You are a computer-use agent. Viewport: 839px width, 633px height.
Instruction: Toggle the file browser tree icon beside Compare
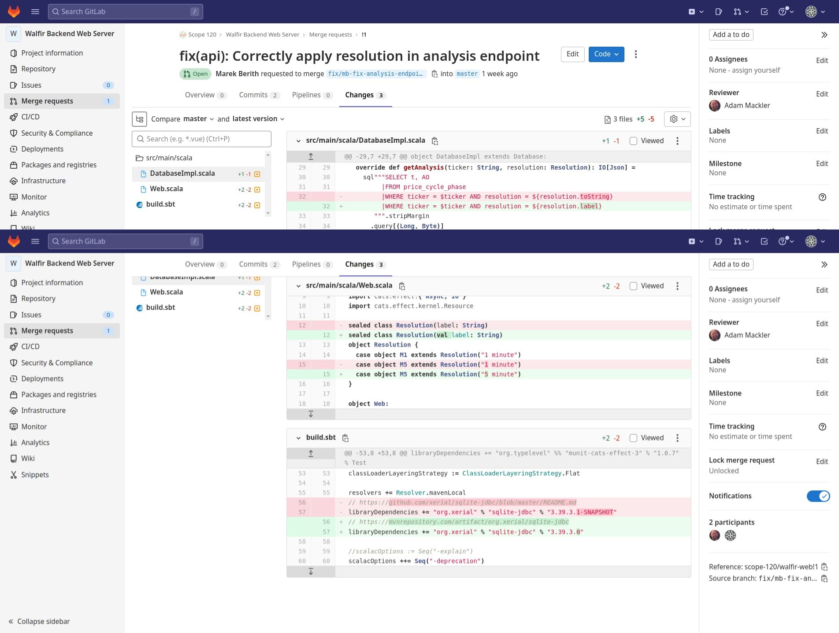[139, 119]
